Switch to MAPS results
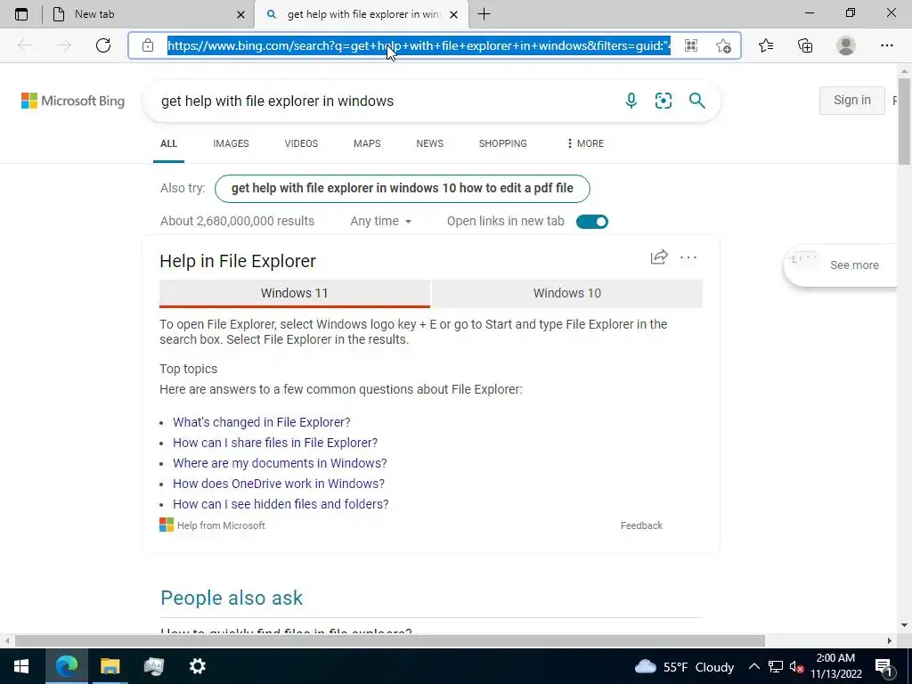Image resolution: width=912 pixels, height=684 pixels. 367,143
